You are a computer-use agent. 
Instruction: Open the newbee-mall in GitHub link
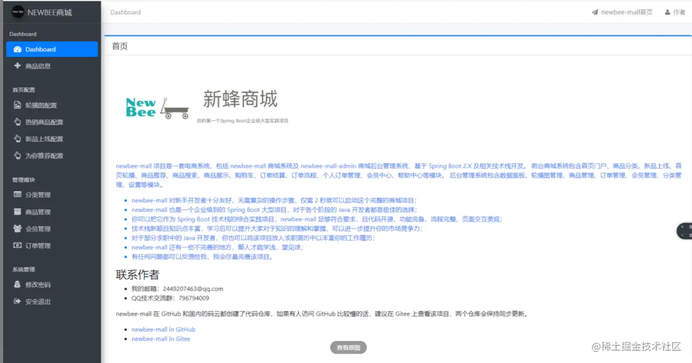point(164,330)
